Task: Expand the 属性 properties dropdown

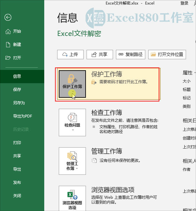Action: coord(189,73)
